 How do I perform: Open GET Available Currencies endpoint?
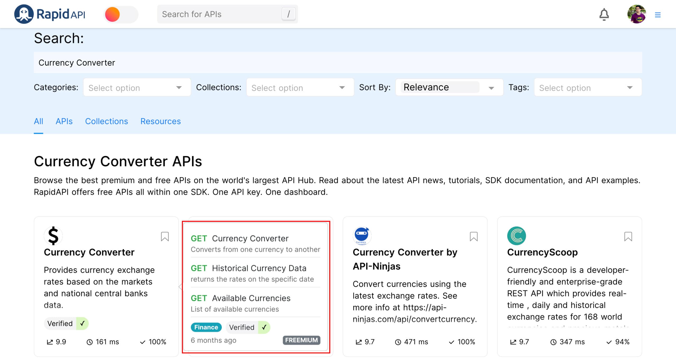(x=241, y=298)
